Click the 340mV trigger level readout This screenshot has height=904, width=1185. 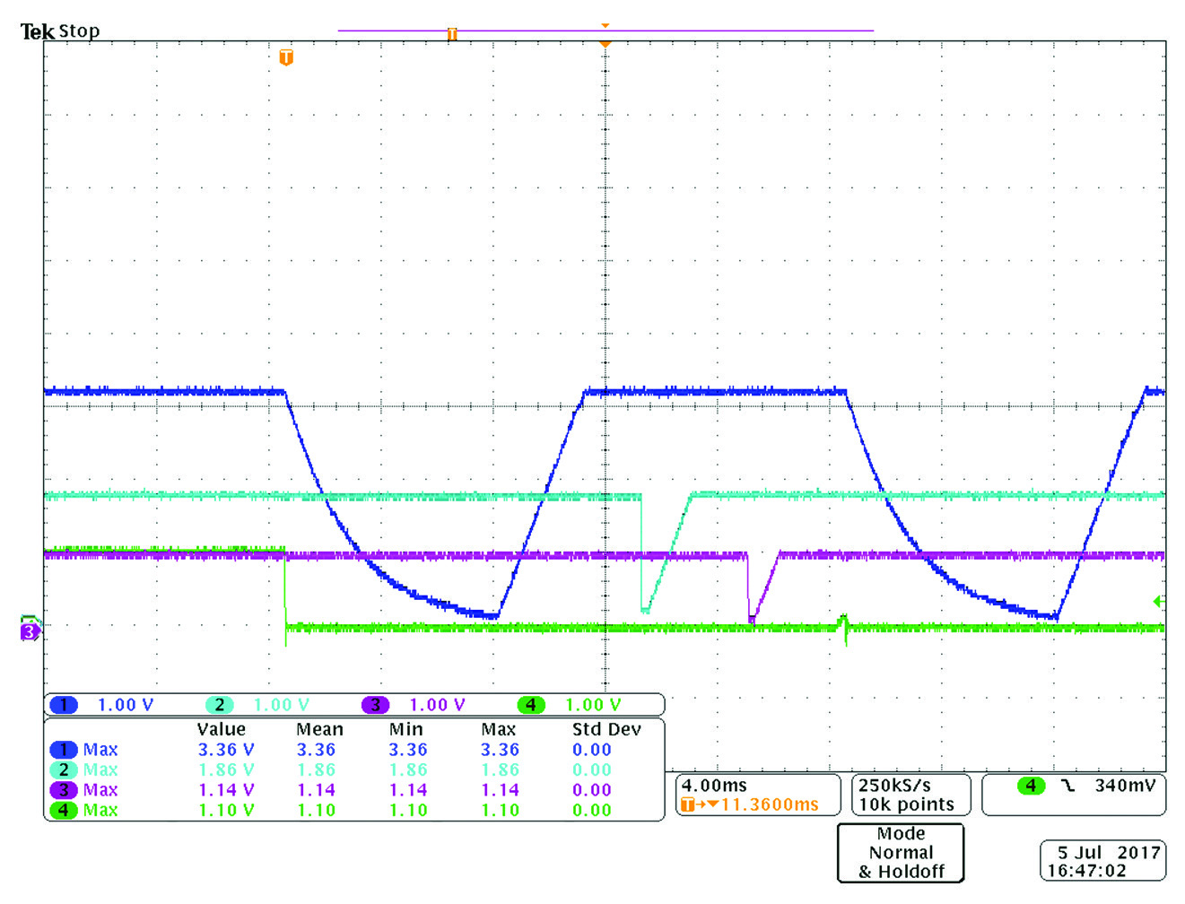click(x=1125, y=785)
